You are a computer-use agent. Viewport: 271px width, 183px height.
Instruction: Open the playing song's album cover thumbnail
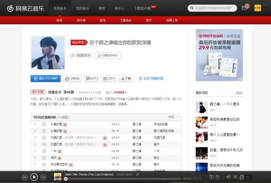(x=57, y=177)
